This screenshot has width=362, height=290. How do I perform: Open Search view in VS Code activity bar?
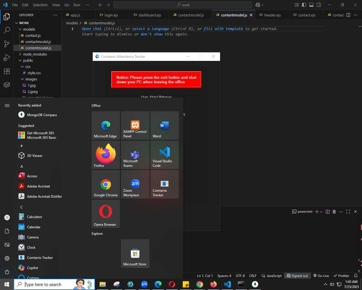click(x=7, y=30)
